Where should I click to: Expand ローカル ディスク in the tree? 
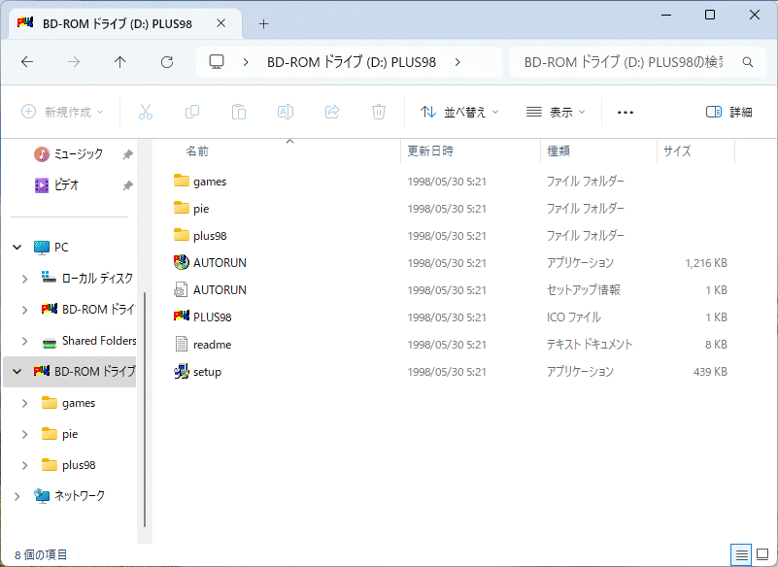click(25, 279)
